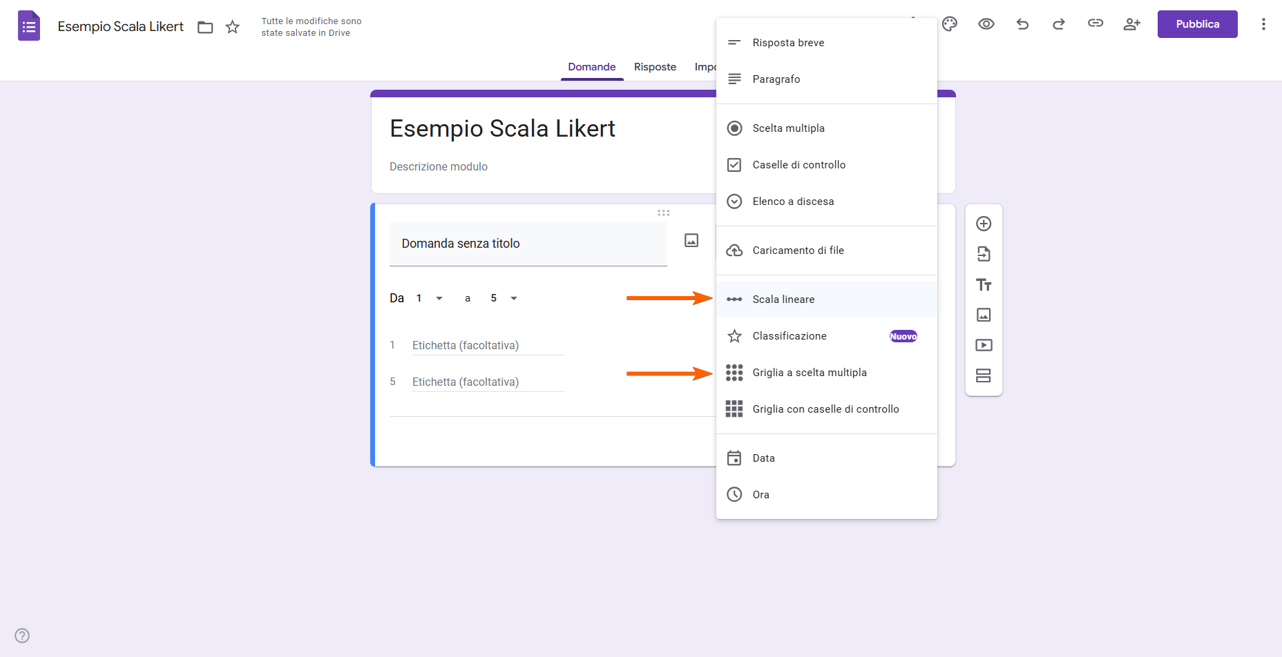
Task: Switch to the Risposte tab
Action: 655,67
